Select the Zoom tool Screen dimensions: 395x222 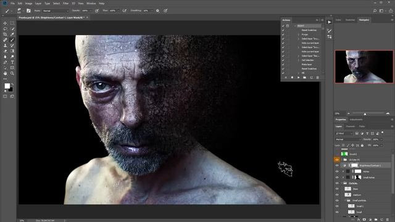12,73
